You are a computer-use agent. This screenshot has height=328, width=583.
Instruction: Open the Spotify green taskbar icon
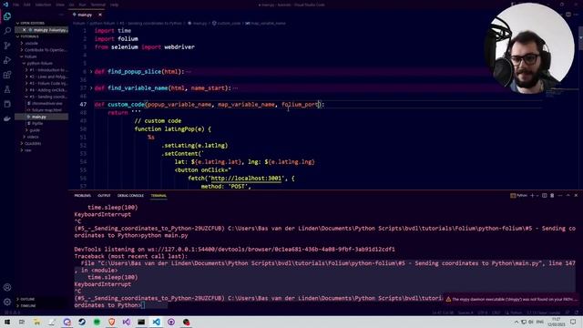[x=97, y=322]
